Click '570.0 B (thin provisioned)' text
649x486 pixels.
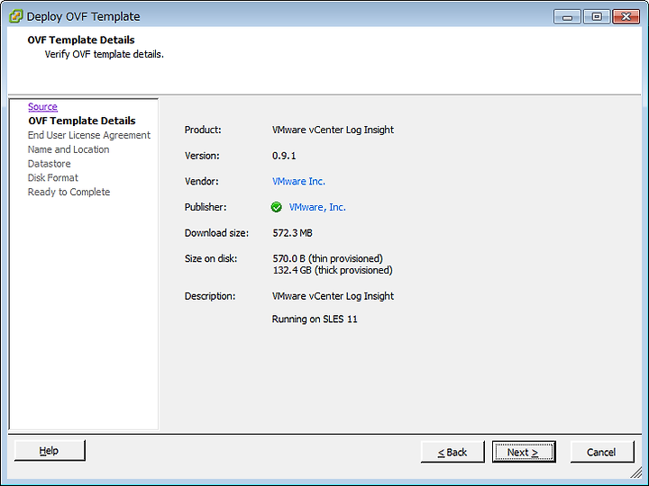(327, 258)
